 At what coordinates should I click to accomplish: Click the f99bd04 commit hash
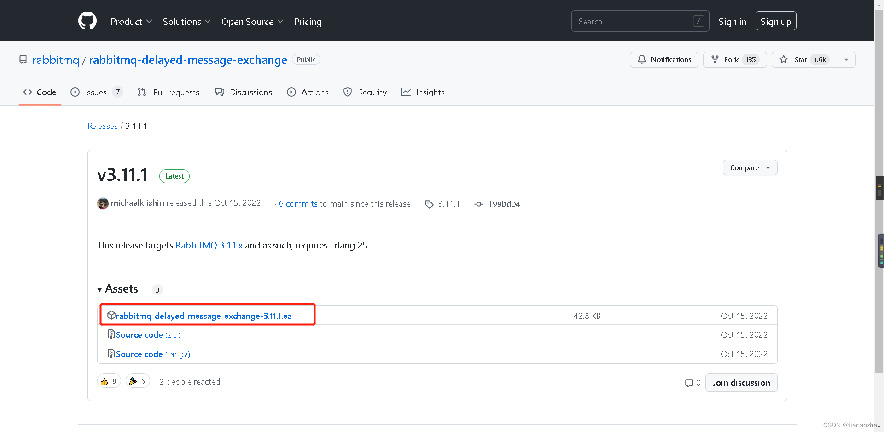pos(504,204)
